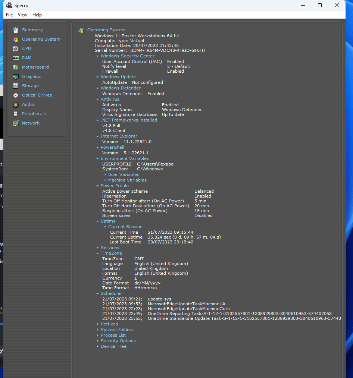Collapse the Uptime node
The height and width of the screenshot is (378, 353).
[x=97, y=221]
